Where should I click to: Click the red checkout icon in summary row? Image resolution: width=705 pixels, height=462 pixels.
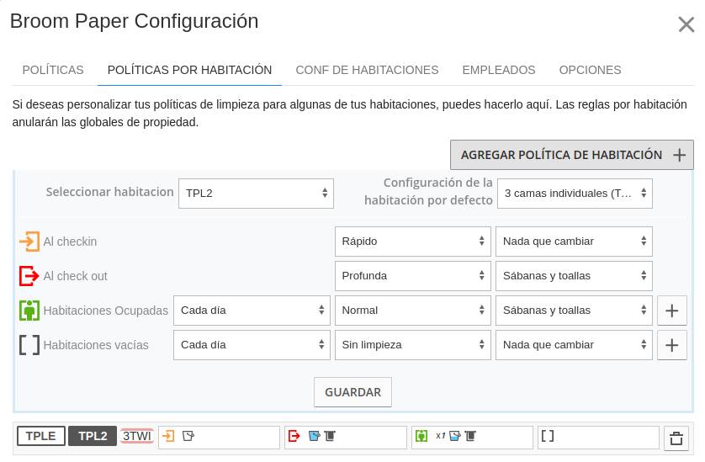pyautogui.click(x=294, y=435)
